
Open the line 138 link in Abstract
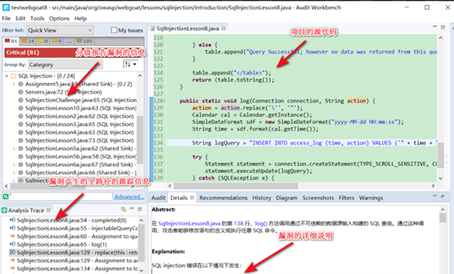click(238, 223)
